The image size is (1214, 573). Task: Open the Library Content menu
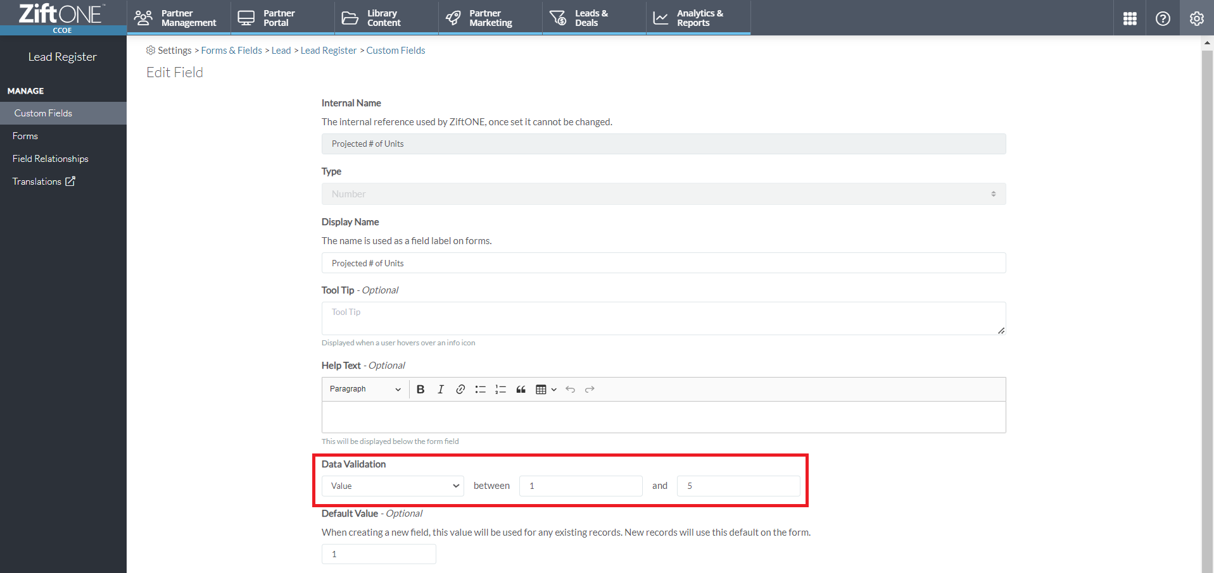(386, 18)
